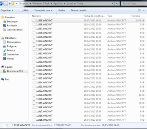Select file 11324.WNCRYT
The image size is (147, 129).
click(x=44, y=82)
